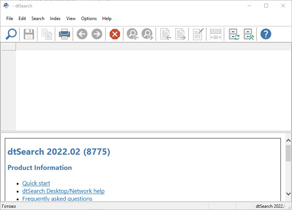Minimize the dtSearch window
The height and width of the screenshot is (210, 292).
[x=249, y=6]
